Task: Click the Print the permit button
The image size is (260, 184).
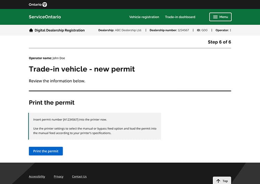Action: pos(46,151)
